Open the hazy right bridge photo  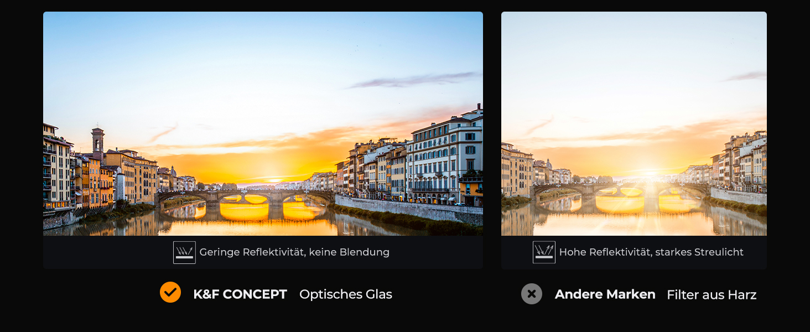pyautogui.click(x=634, y=124)
